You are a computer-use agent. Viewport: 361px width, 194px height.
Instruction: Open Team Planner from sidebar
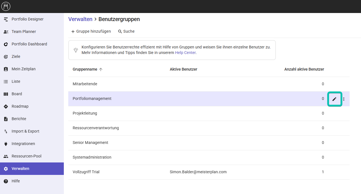(24, 32)
